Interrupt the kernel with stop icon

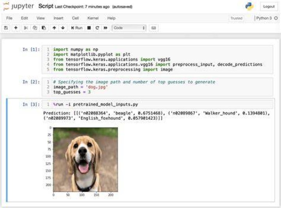tap(89, 28)
